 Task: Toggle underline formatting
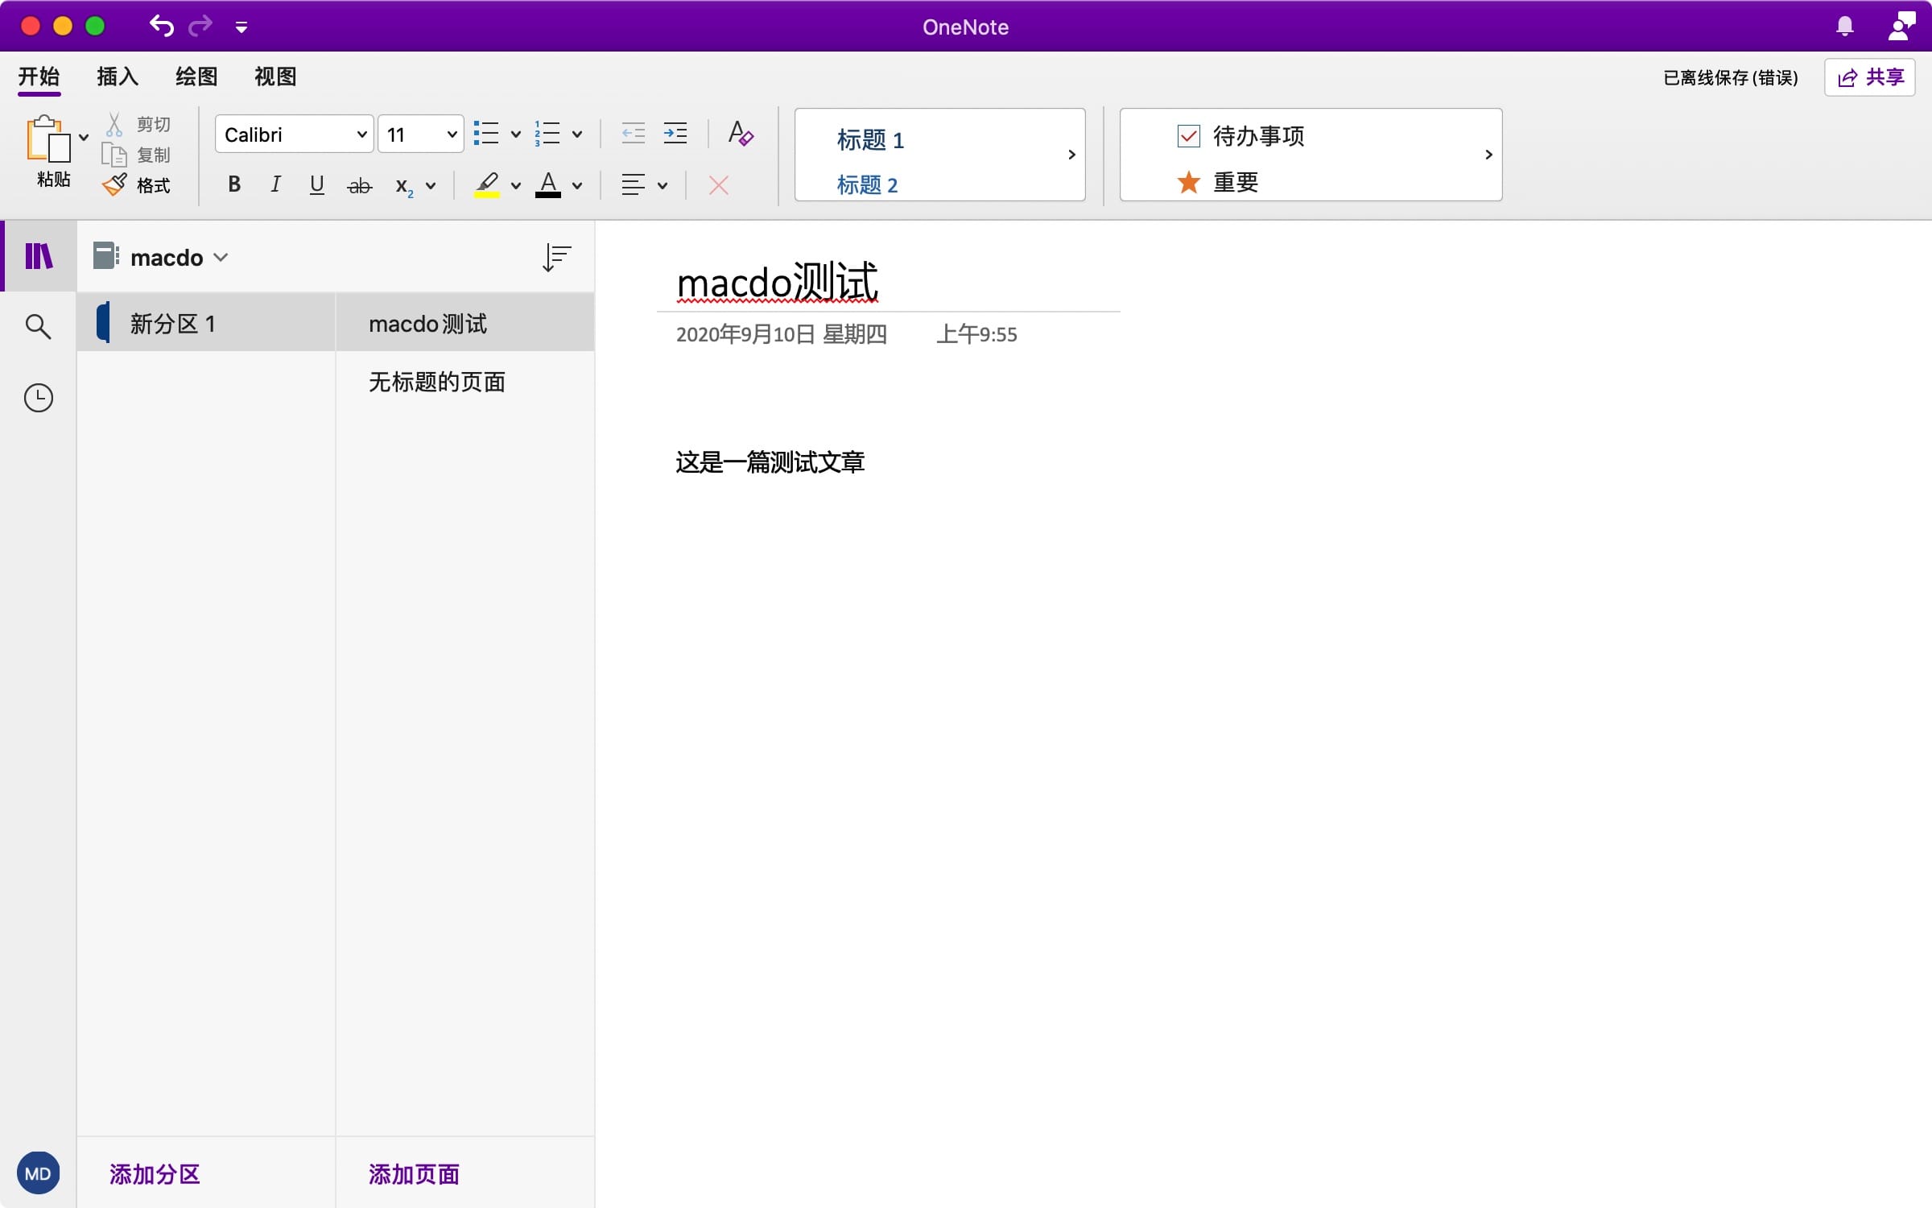click(317, 184)
